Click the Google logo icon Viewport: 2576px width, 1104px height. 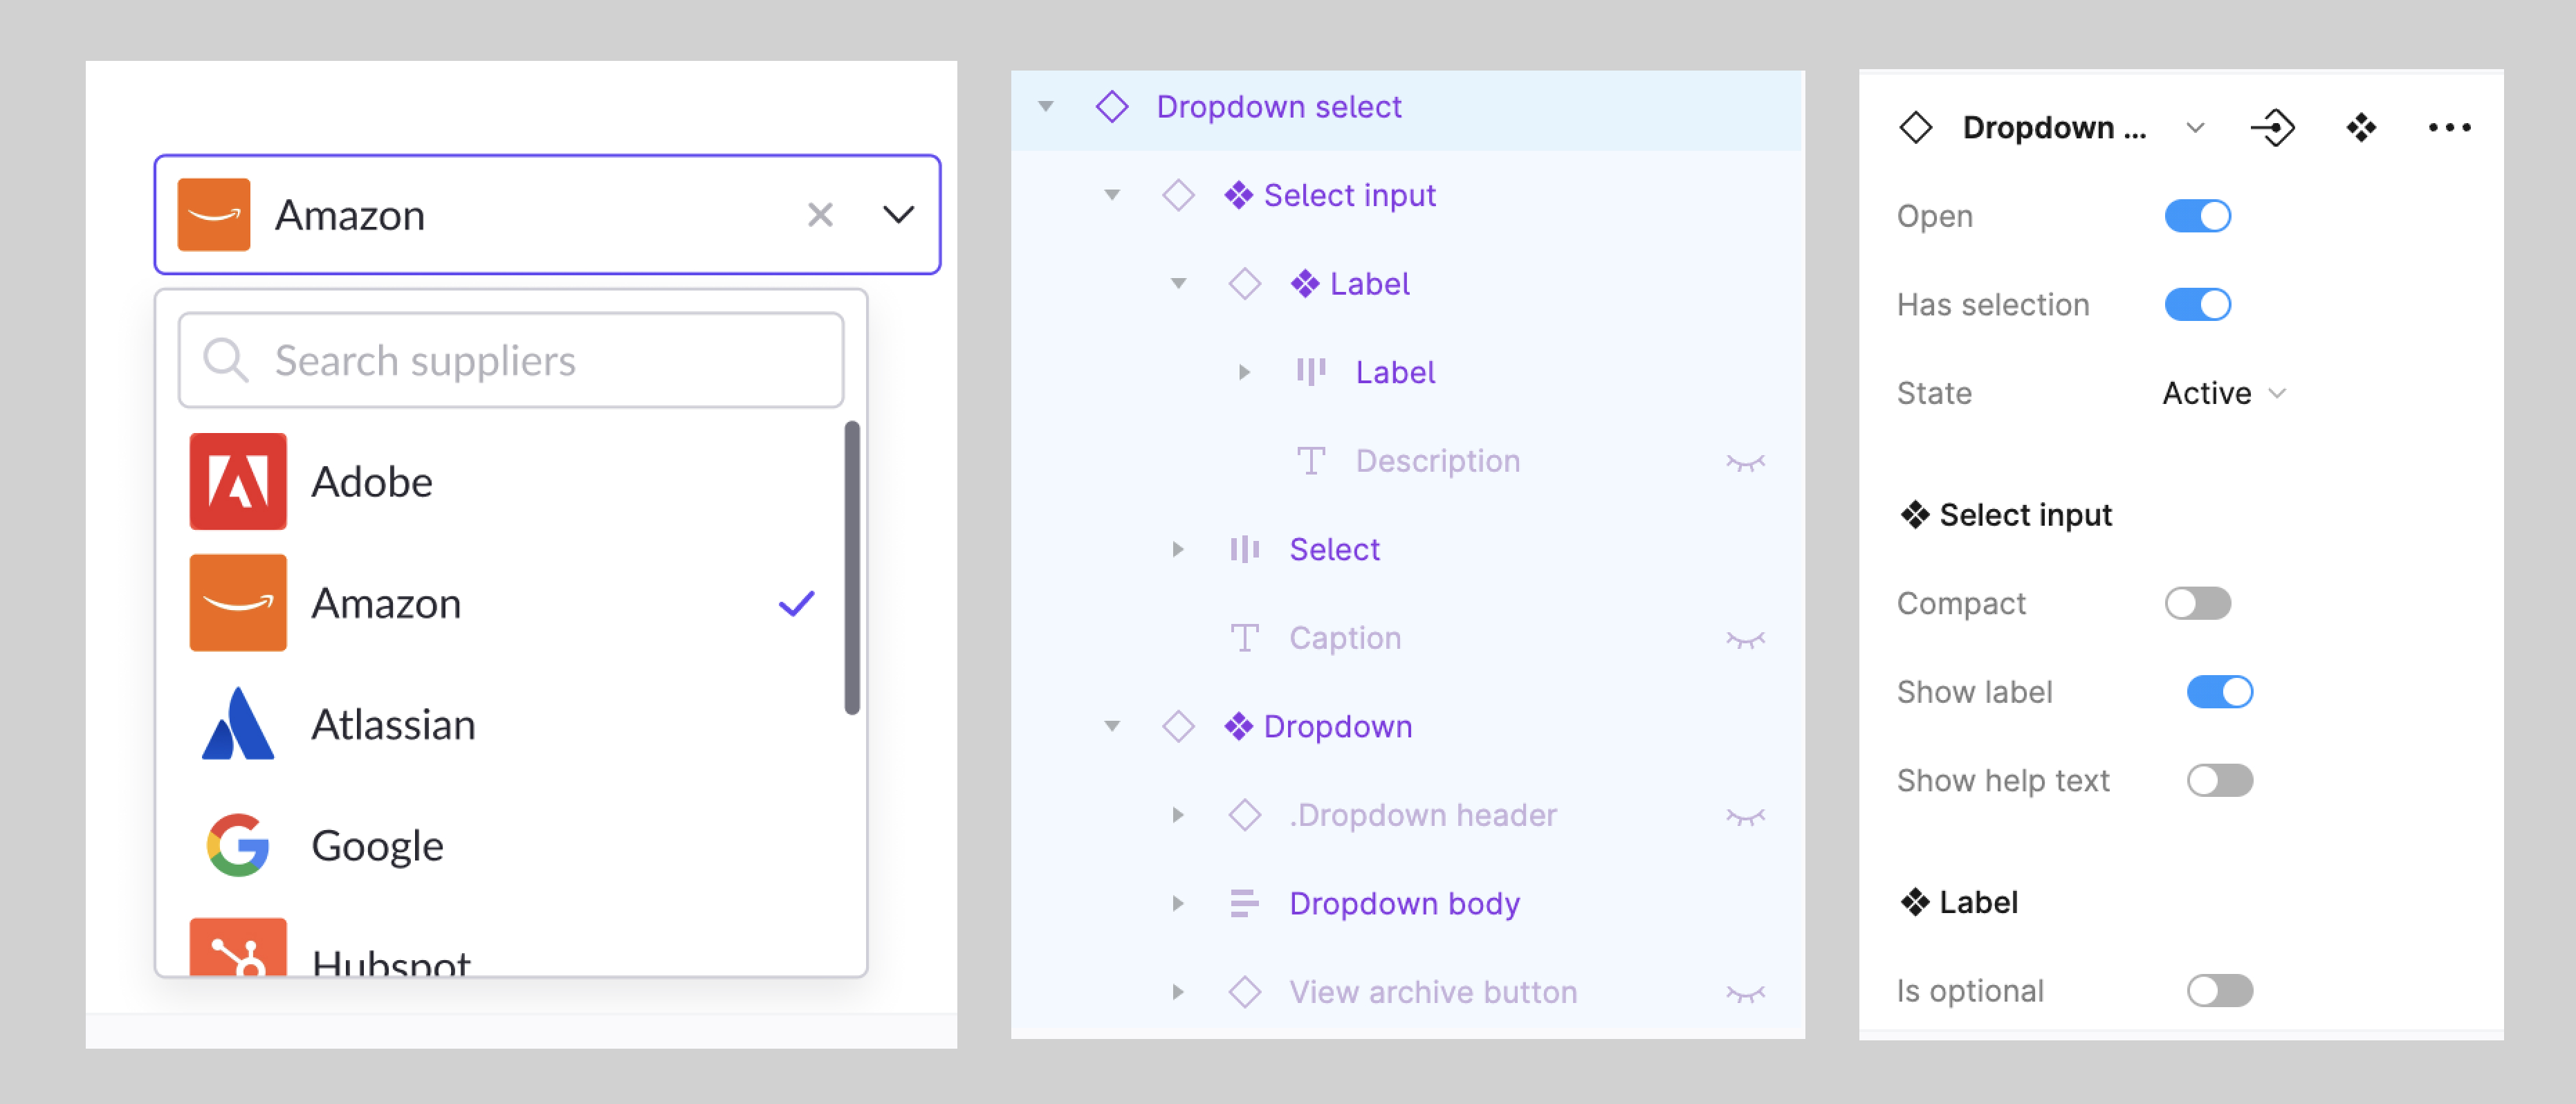238,845
